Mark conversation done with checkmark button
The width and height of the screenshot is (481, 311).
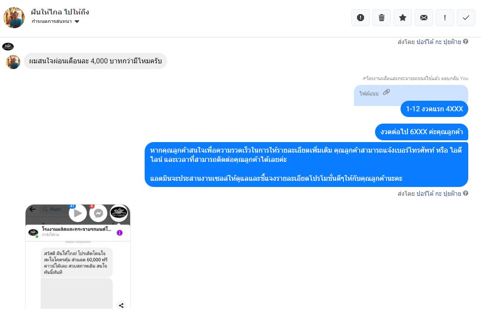tap(466, 18)
